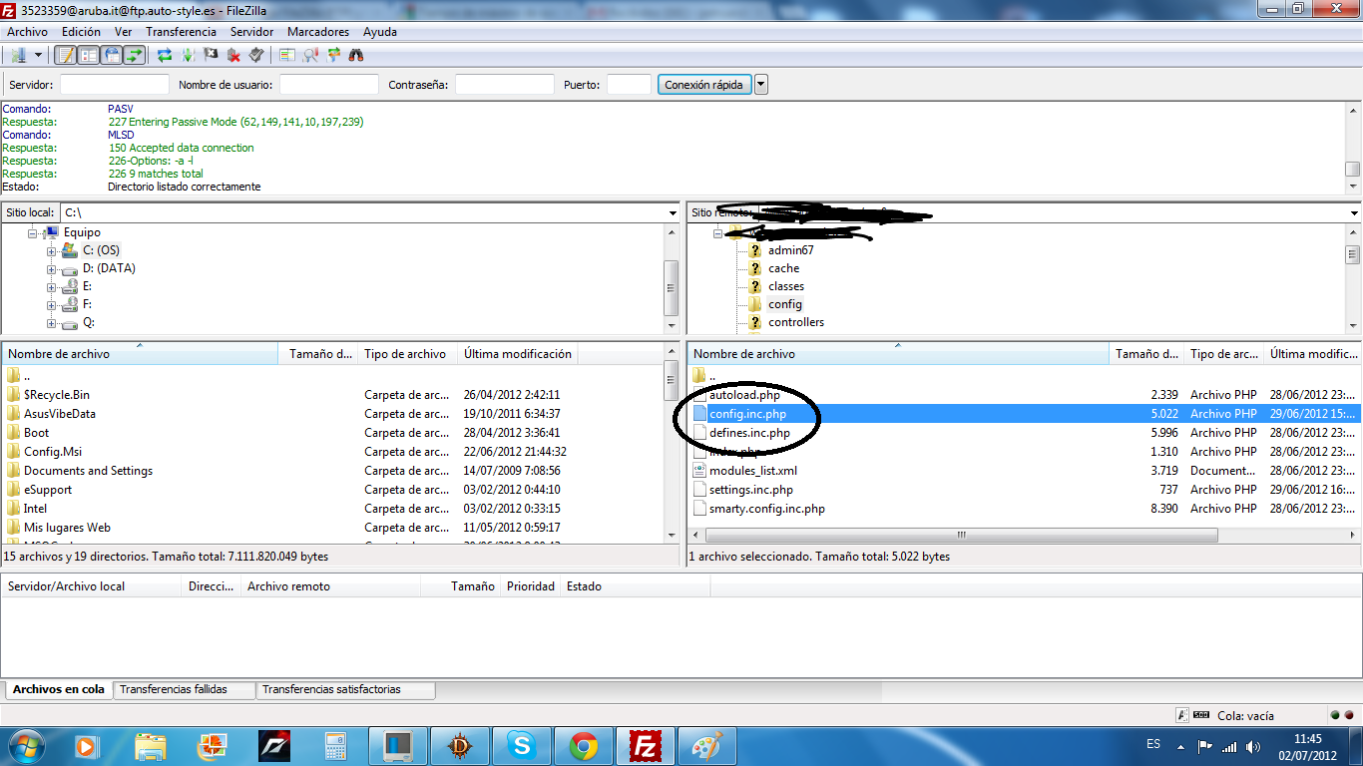Viewport: 1363px width, 766px height.
Task: Select the classes remote folder
Action: click(x=786, y=286)
